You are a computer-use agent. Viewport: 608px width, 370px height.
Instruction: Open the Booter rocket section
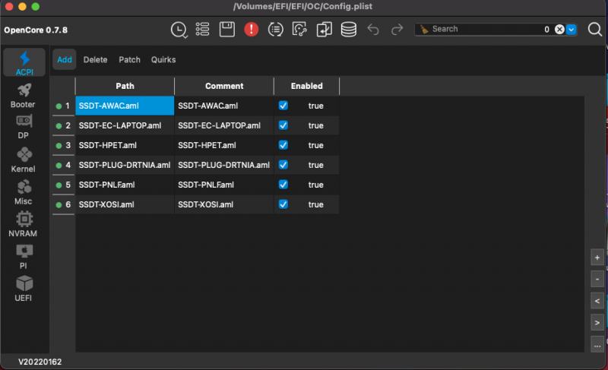pos(24,95)
